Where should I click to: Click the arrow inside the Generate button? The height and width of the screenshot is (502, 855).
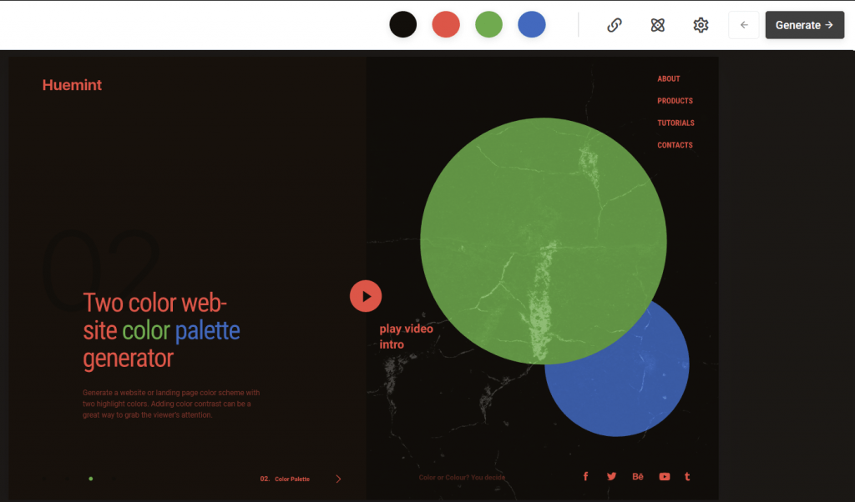tap(827, 25)
